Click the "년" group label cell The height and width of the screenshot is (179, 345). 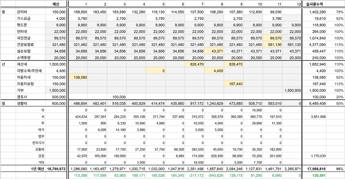(4, 64)
